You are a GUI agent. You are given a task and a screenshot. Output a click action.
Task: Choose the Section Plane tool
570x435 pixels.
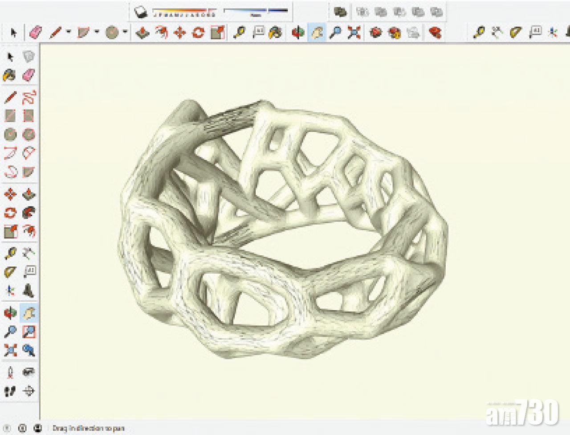[x=28, y=391]
